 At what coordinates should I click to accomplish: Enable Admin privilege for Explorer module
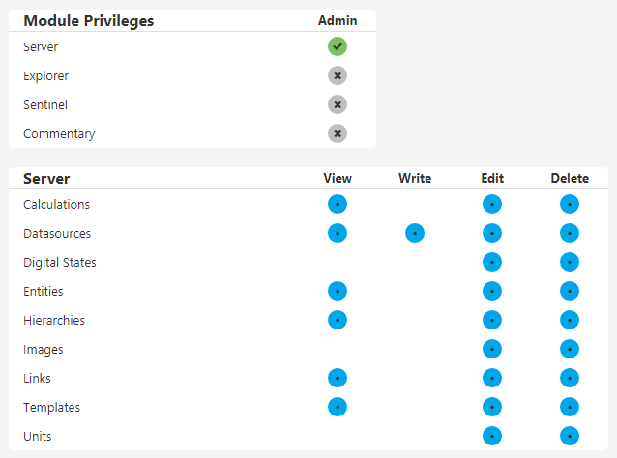click(x=338, y=75)
